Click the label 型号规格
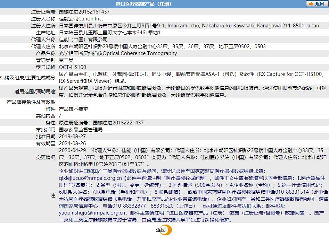329x236 pixels. 46,67
